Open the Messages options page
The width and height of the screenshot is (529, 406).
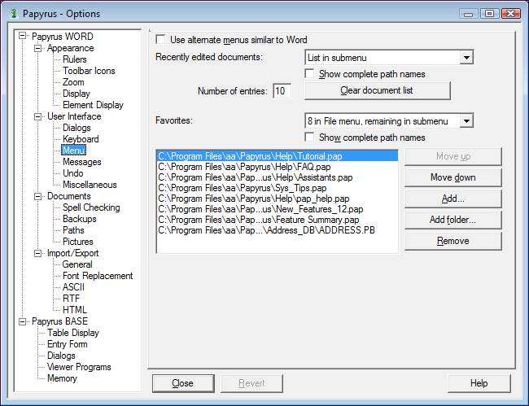[82, 162]
